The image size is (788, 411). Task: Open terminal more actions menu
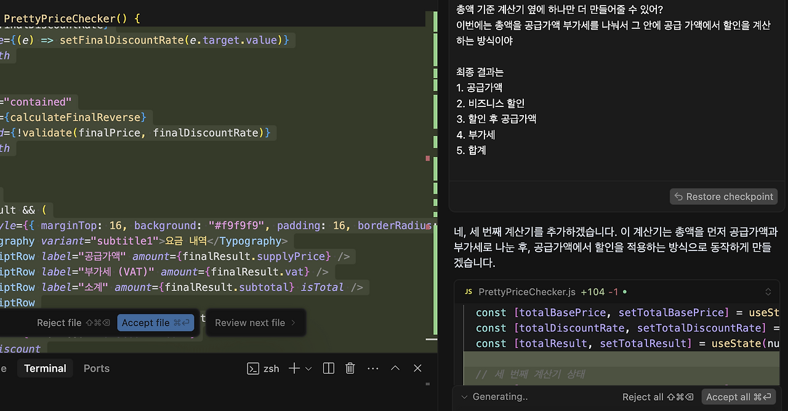click(x=372, y=368)
